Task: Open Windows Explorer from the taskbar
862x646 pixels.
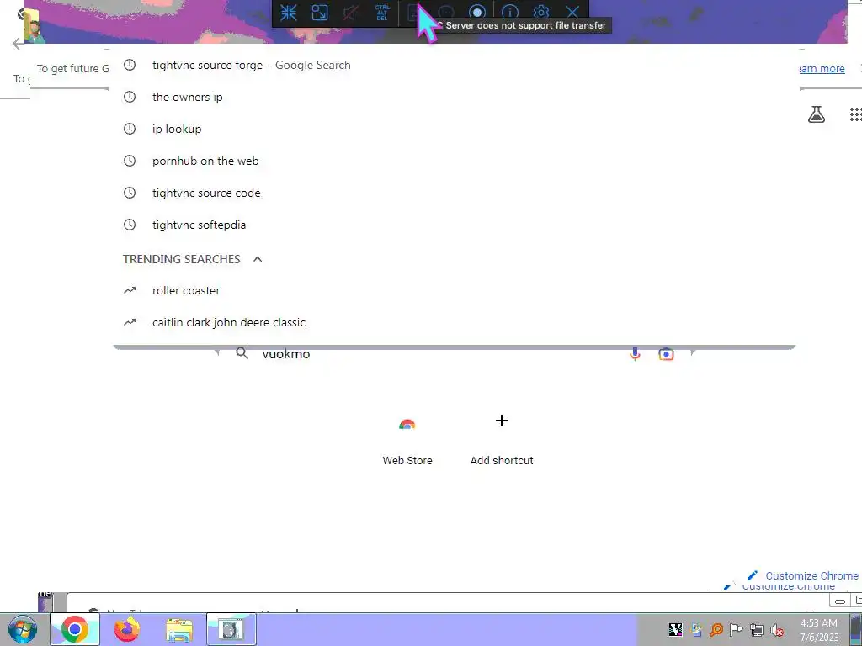Action: (179, 630)
